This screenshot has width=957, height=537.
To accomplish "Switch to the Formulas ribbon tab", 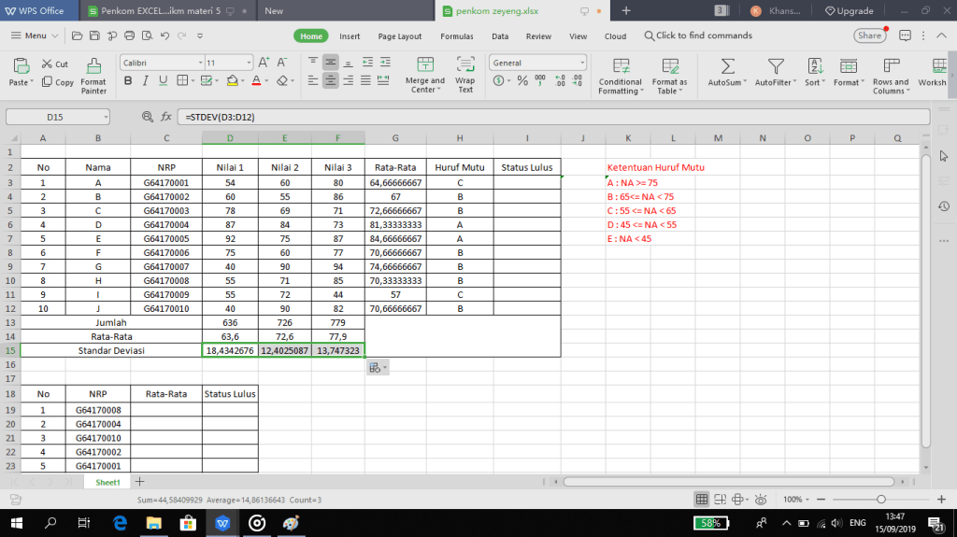I will (456, 36).
